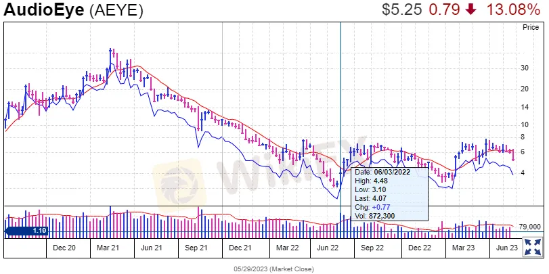Click the tooltip Low: 3.10 line
The height and width of the screenshot is (274, 549).
coord(369,189)
